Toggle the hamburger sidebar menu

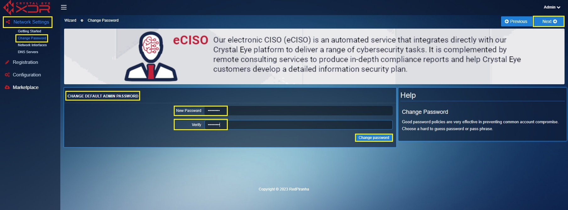tap(64, 7)
